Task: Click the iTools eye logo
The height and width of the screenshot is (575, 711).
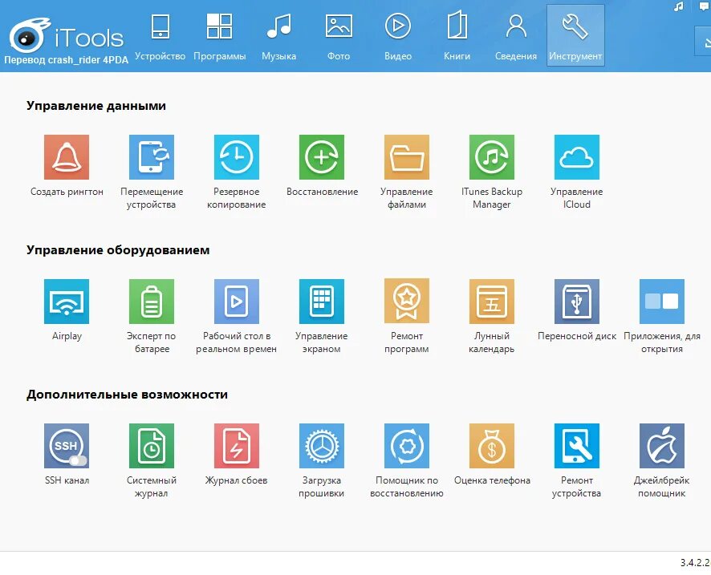Action: click(29, 35)
